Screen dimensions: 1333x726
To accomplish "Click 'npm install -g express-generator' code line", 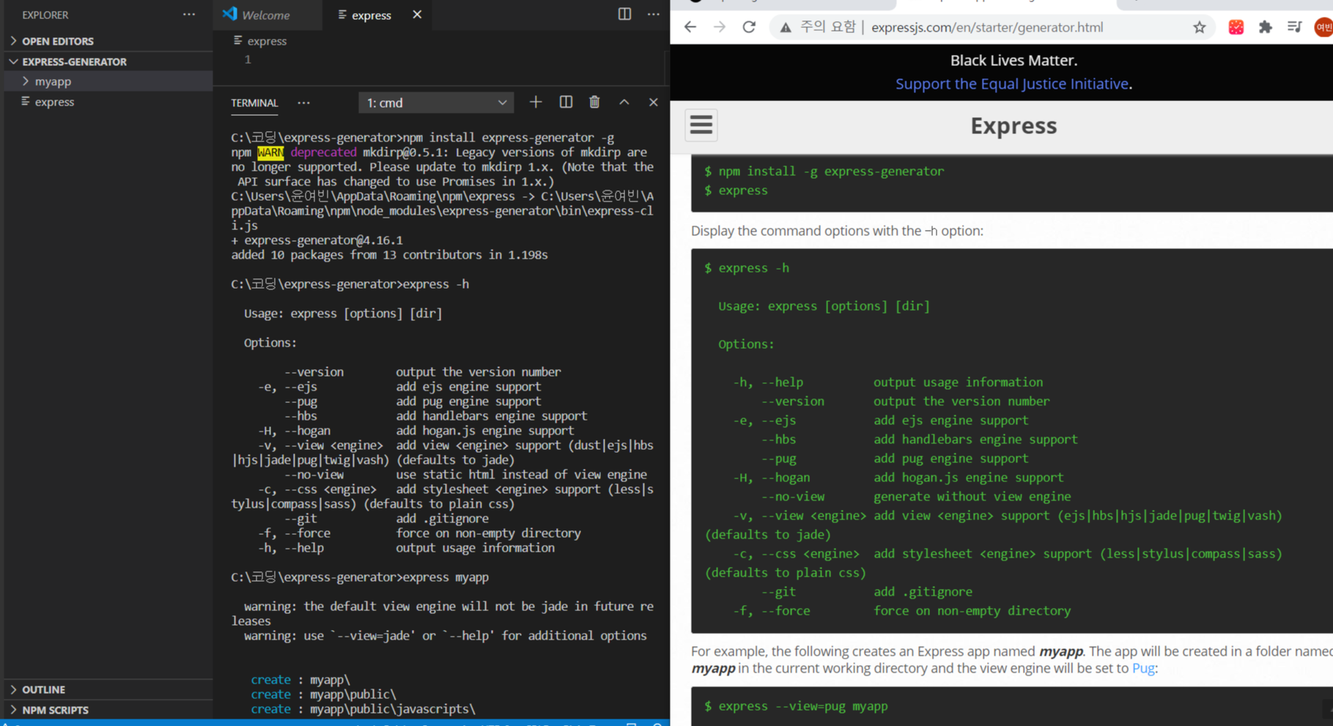I will pos(831,171).
